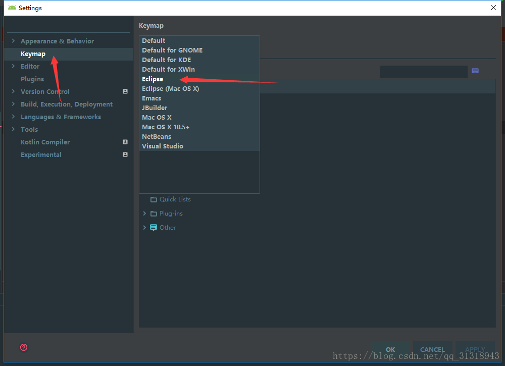Click the Android Studio logo in title bar
The height and width of the screenshot is (366, 505).
12,8
